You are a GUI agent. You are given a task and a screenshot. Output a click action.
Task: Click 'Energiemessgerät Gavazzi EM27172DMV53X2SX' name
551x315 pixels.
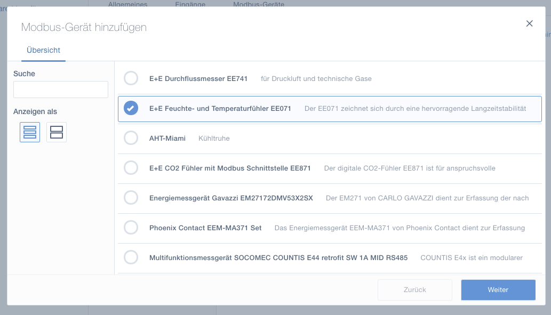click(231, 198)
